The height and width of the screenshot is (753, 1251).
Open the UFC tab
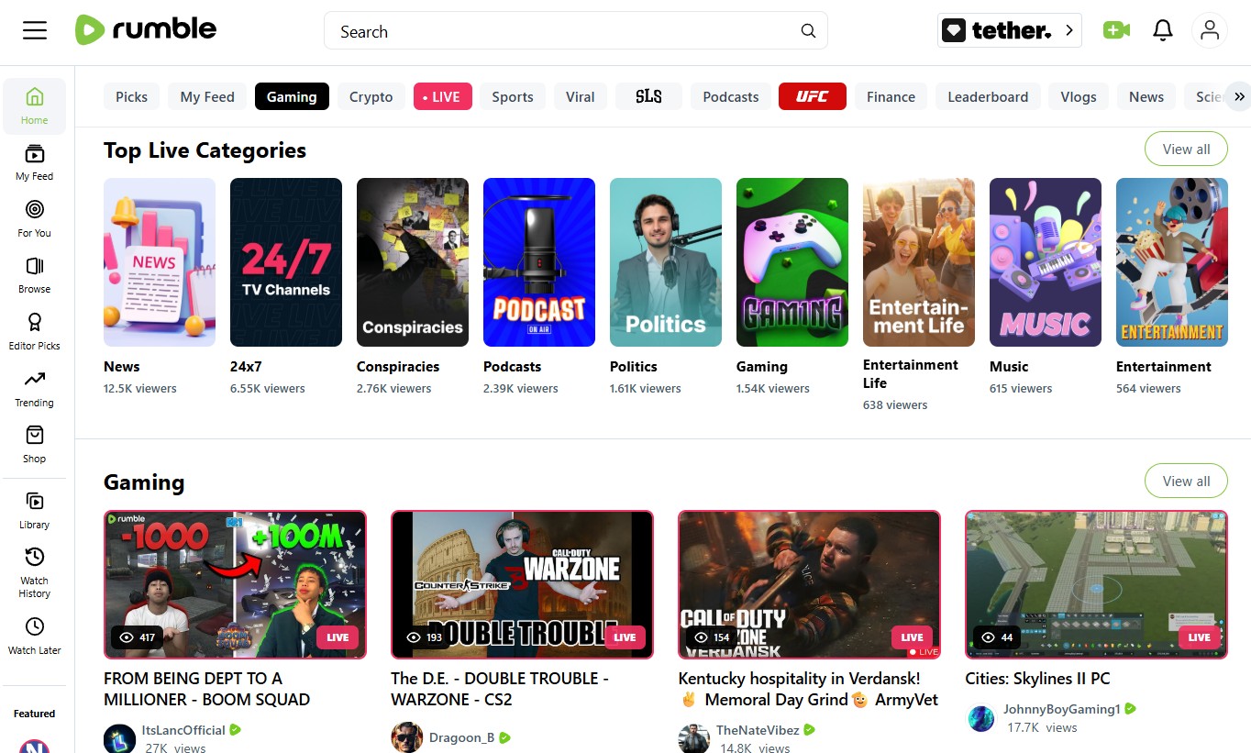pos(812,95)
